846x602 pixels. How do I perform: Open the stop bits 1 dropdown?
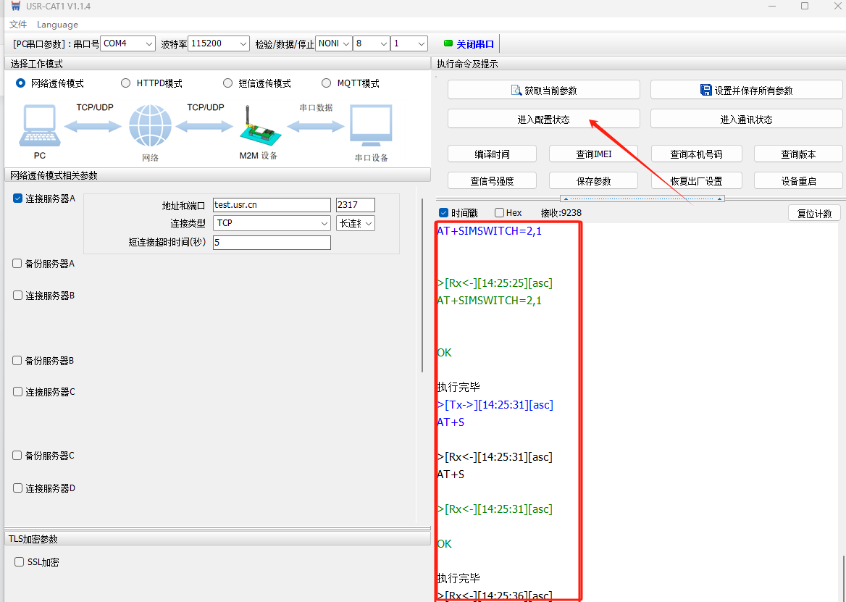point(409,43)
